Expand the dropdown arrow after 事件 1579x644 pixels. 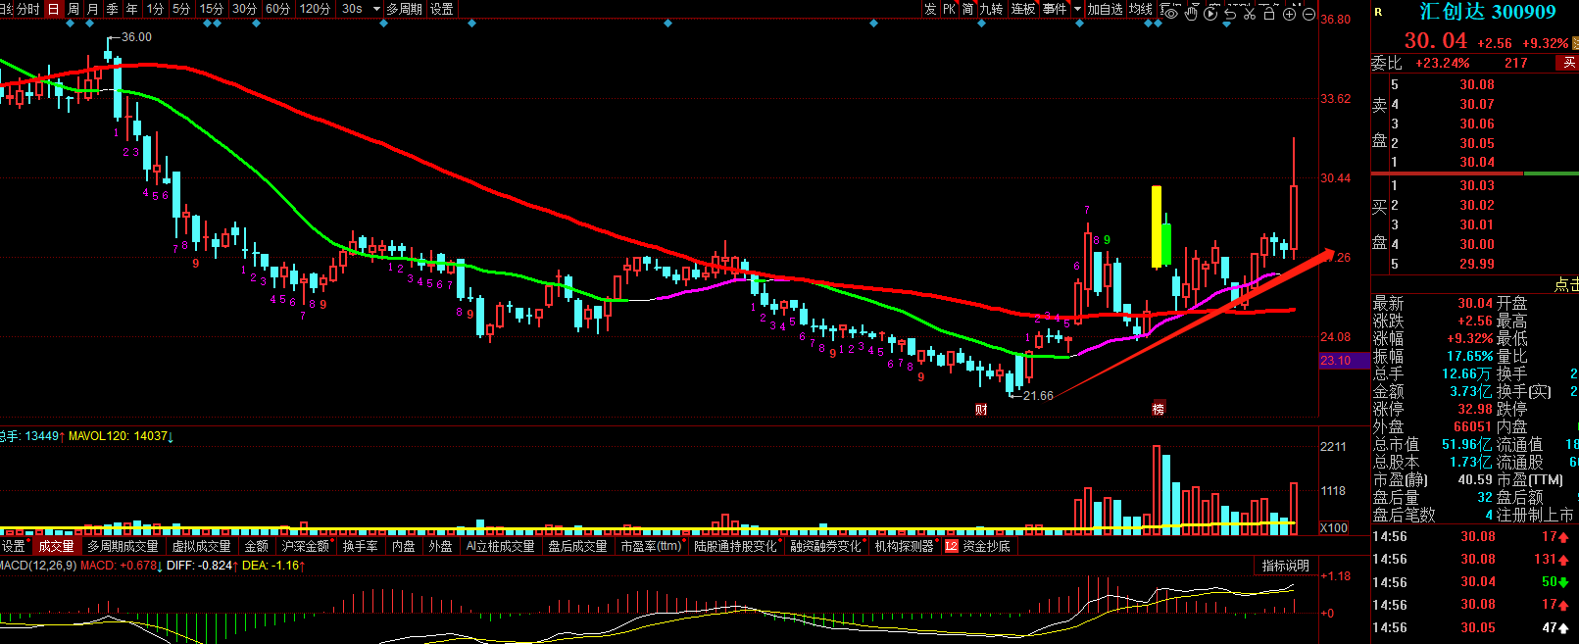(x=1077, y=9)
